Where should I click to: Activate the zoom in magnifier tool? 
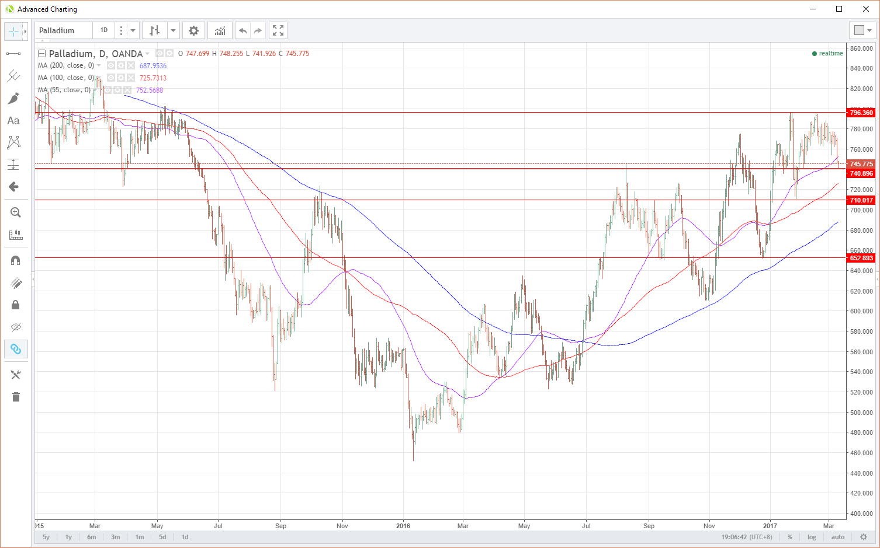pyautogui.click(x=16, y=212)
